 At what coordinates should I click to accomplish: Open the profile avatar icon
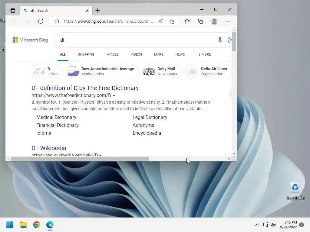(x=214, y=21)
